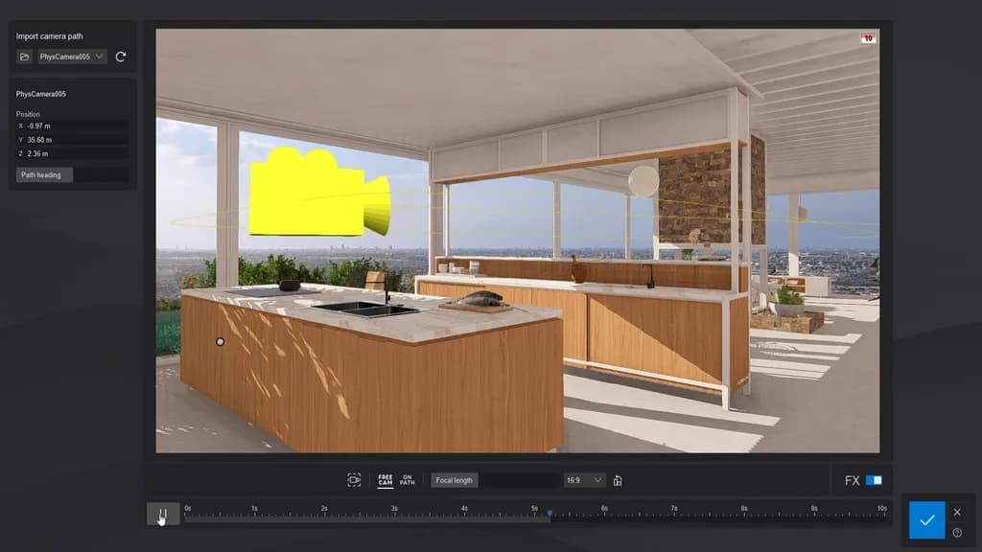982x552 pixels.
Task: Click the Z position field
Action: [75, 153]
